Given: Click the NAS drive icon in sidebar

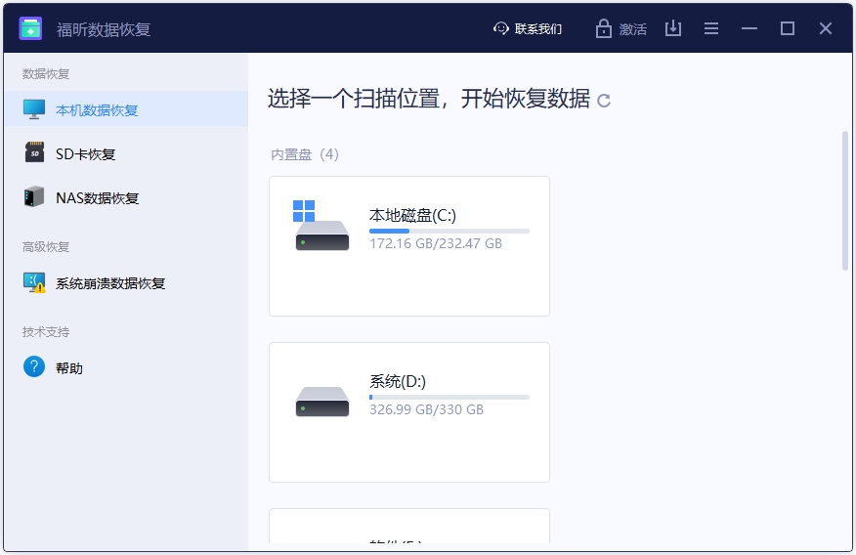Looking at the screenshot, I should (x=35, y=197).
